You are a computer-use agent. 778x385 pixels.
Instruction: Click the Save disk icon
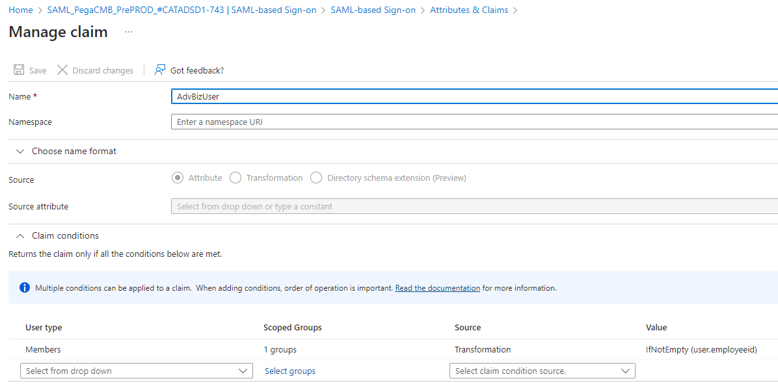click(19, 70)
